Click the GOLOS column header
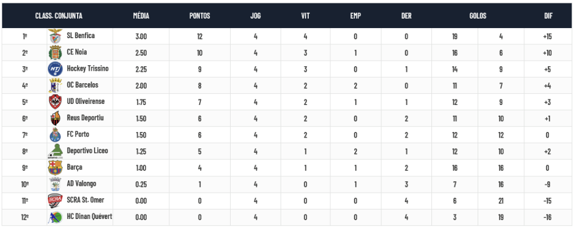576x228 pixels. click(478, 16)
